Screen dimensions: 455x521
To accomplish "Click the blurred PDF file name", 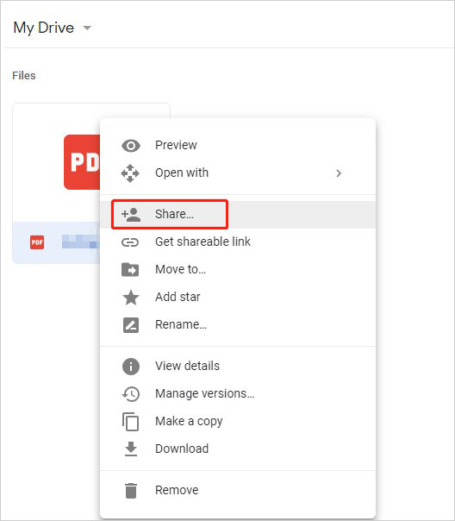I will click(81, 242).
